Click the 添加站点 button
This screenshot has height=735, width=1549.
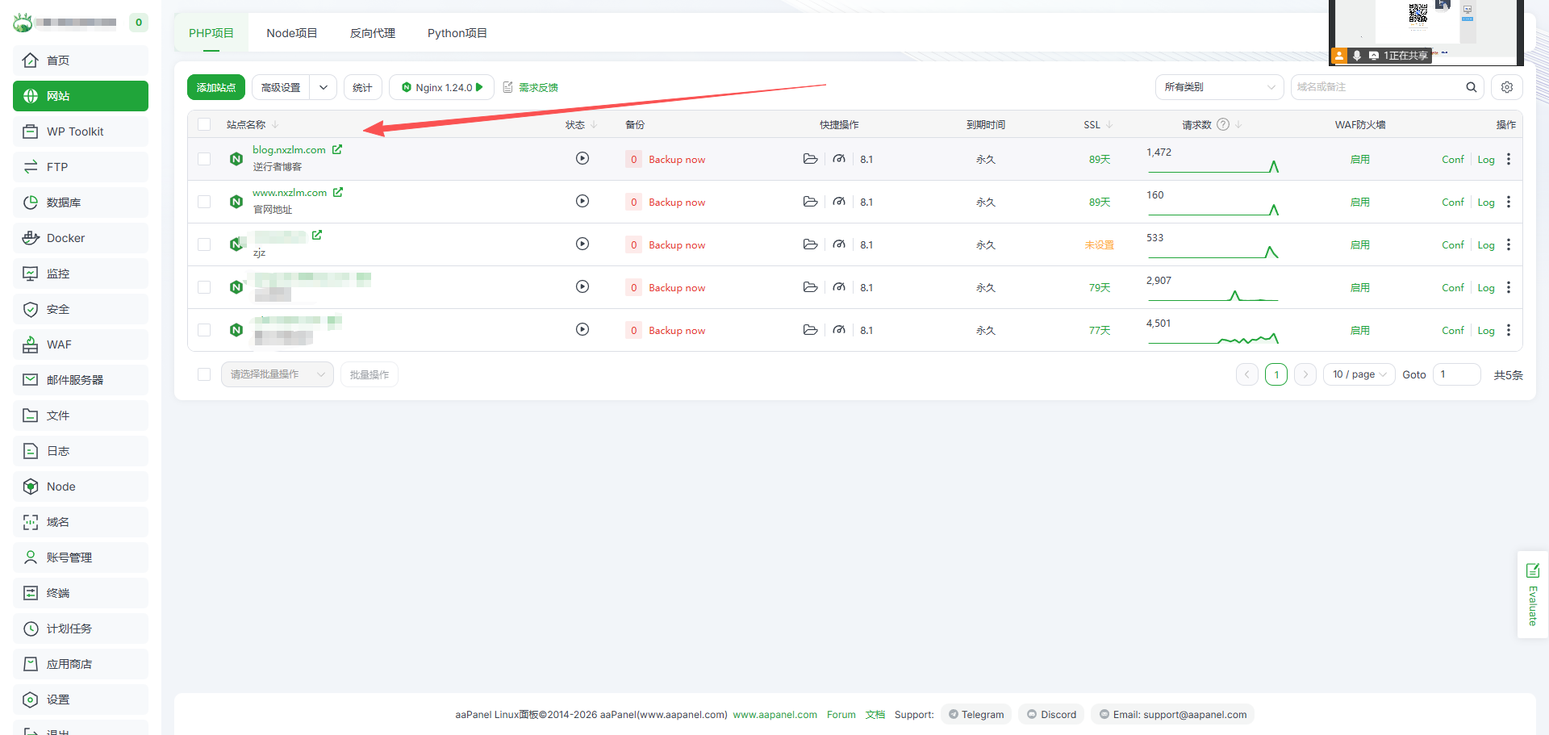pos(215,87)
